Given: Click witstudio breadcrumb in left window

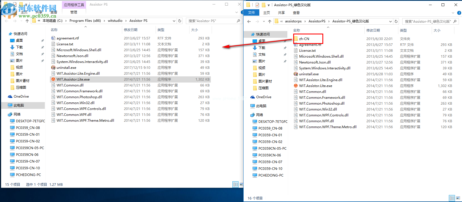Looking at the screenshot, I should pyautogui.click(x=115, y=21).
